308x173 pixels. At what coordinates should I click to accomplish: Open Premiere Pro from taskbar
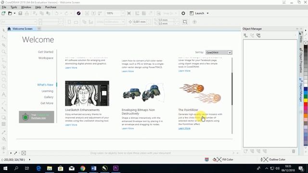click(x=115, y=168)
